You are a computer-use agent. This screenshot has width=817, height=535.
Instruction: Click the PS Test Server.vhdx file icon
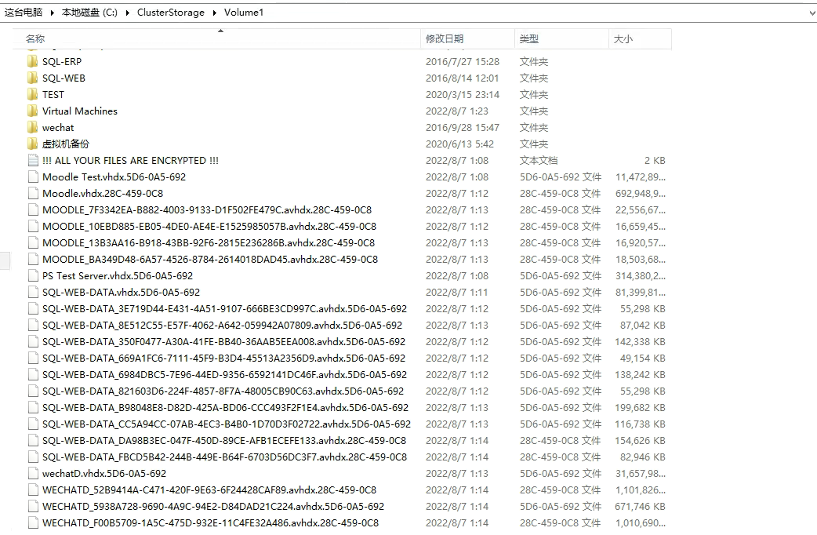pos(33,275)
